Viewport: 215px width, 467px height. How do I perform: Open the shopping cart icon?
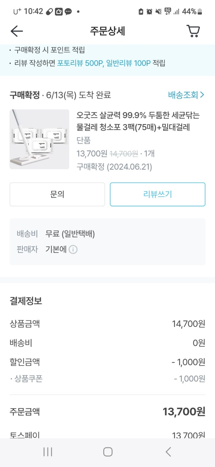pyautogui.click(x=193, y=31)
